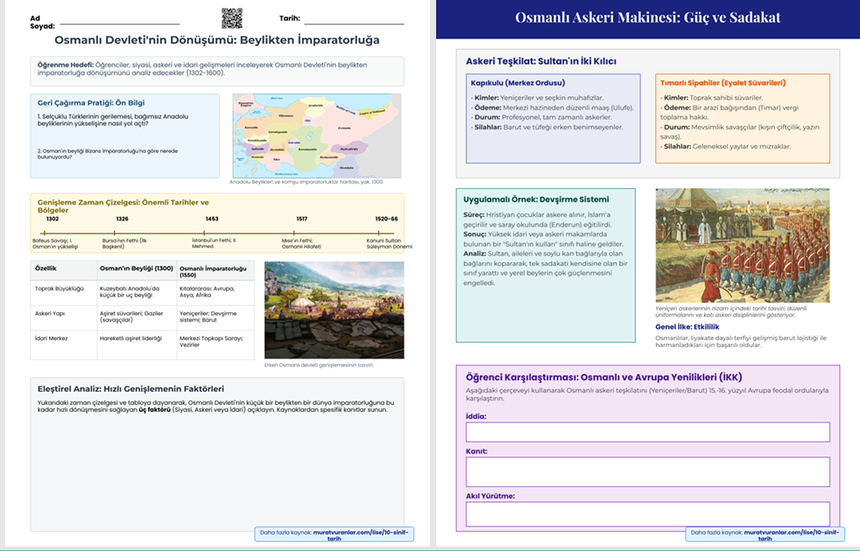Click the Akıl Yürütme answer field

[x=647, y=513]
